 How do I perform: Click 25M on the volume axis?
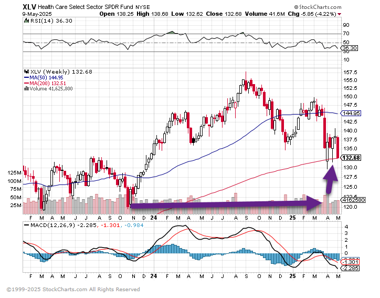tap(16, 205)
